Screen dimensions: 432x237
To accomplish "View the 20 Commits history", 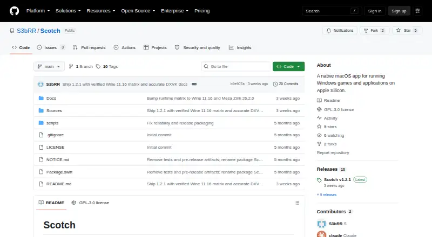I will pyautogui.click(x=286, y=84).
